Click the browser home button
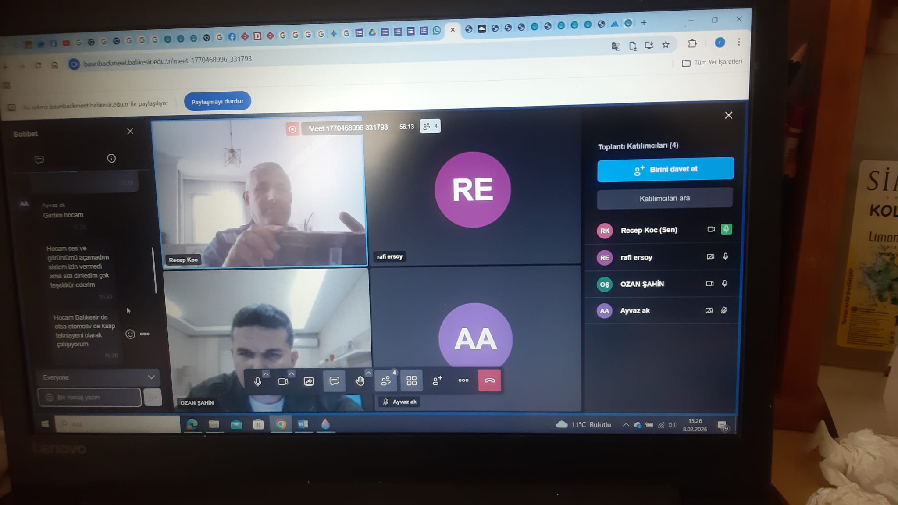 coord(55,65)
